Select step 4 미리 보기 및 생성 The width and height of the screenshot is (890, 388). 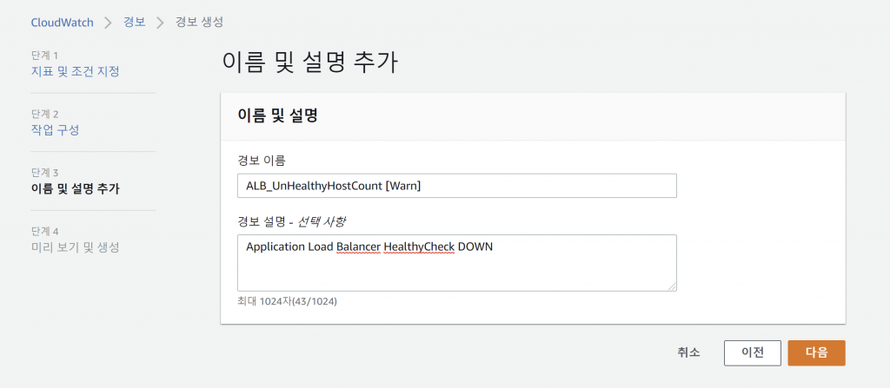pos(75,247)
